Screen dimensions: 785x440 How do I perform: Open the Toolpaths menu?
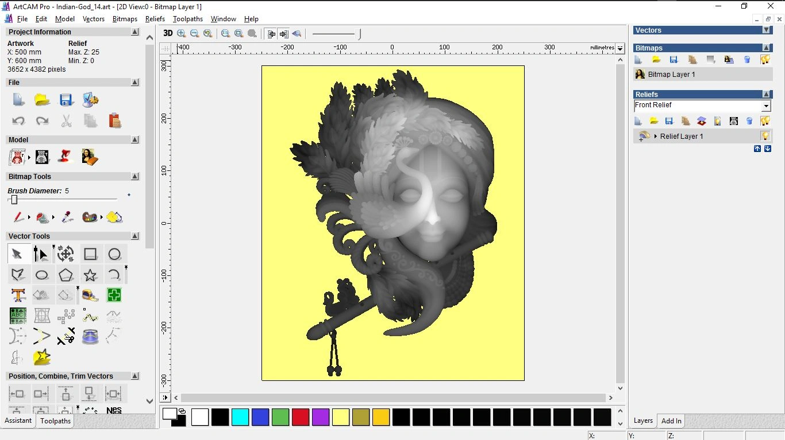[x=187, y=19]
